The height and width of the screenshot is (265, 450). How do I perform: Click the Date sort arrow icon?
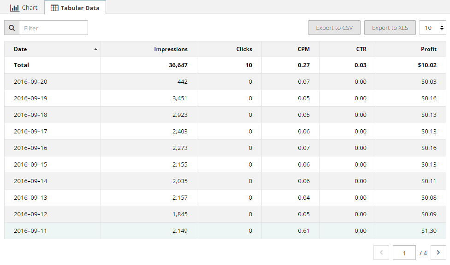click(x=95, y=49)
